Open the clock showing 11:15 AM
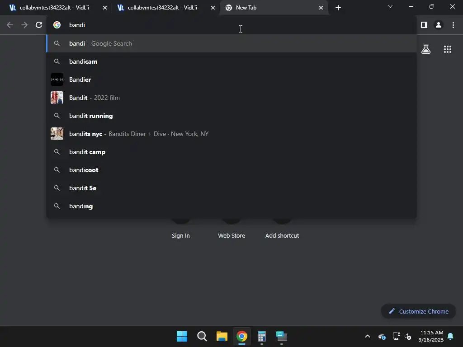Screen dimensions: 463x347 [431, 336]
